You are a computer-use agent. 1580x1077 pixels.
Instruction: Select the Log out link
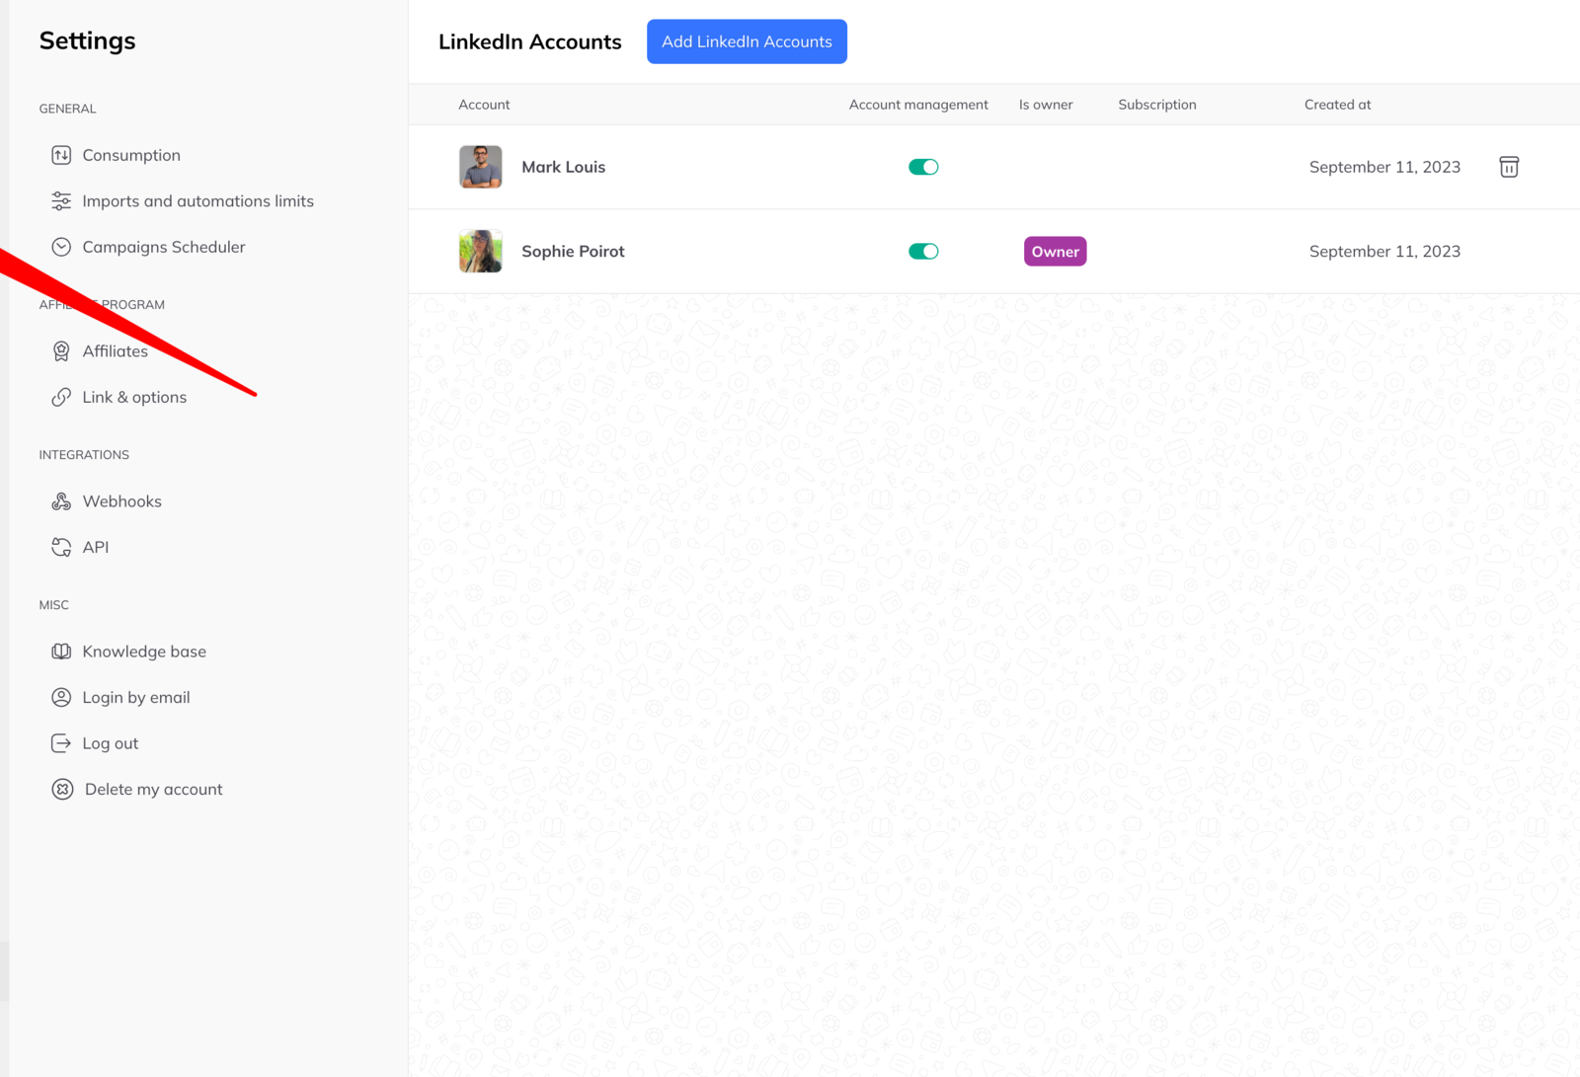pyautogui.click(x=111, y=743)
